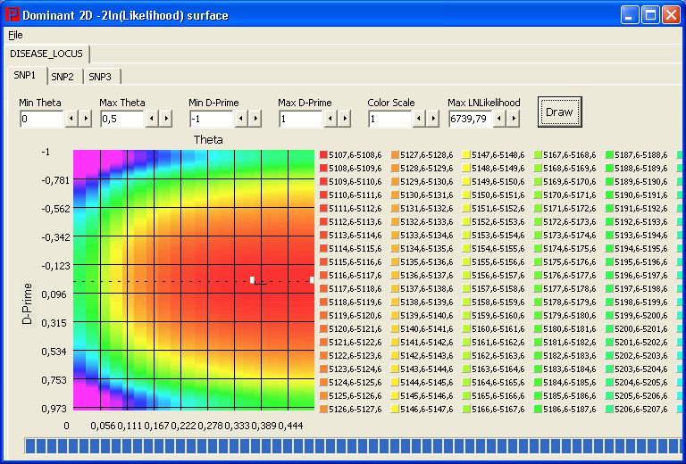Increase the Min Theta value with right arrow
Viewport: 686px width, 464px height.
pos(86,119)
